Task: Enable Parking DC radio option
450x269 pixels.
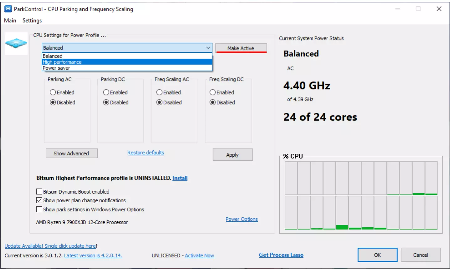Action: point(115,92)
